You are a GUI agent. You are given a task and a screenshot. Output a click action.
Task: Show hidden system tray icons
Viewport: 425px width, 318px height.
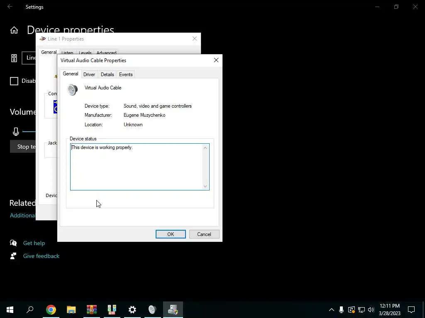click(x=332, y=310)
